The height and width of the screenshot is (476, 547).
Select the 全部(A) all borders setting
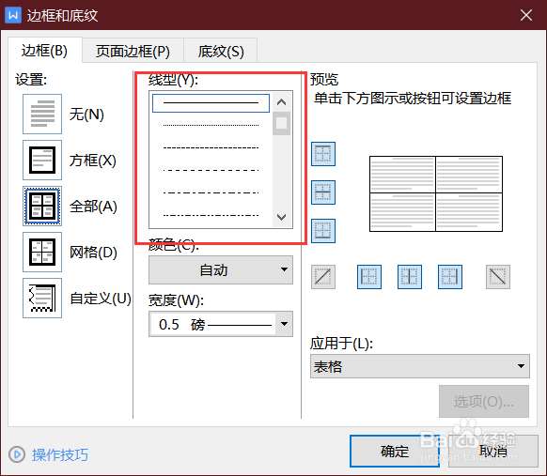point(42,206)
